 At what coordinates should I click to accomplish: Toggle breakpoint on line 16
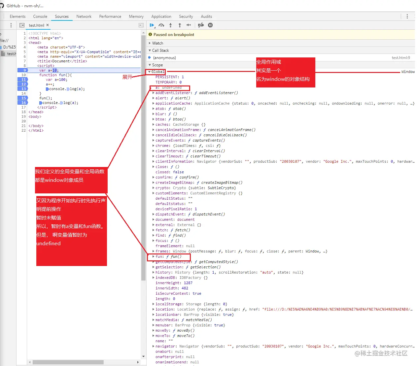click(x=22, y=103)
